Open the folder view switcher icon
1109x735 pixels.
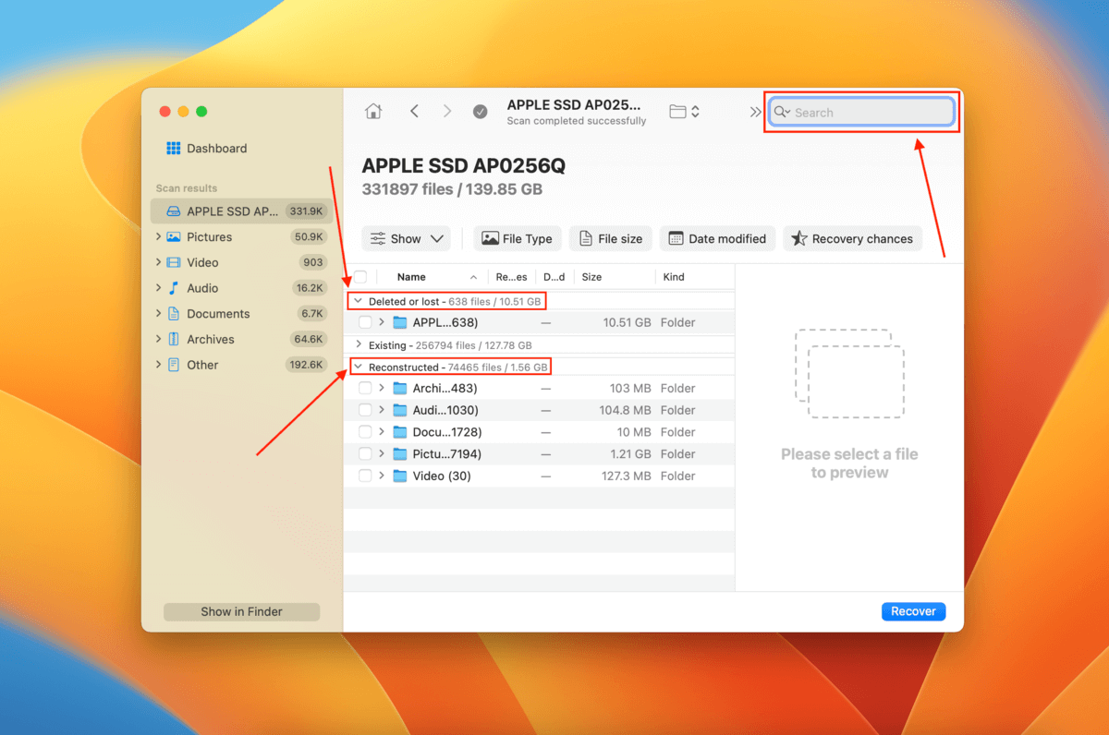[x=684, y=112]
